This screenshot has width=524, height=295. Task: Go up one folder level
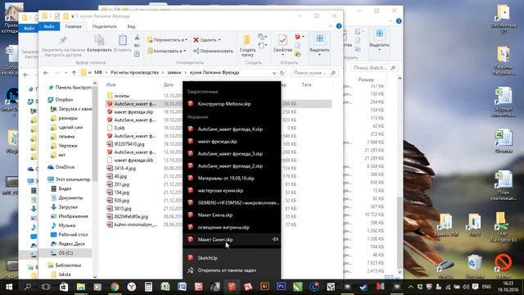[74, 73]
